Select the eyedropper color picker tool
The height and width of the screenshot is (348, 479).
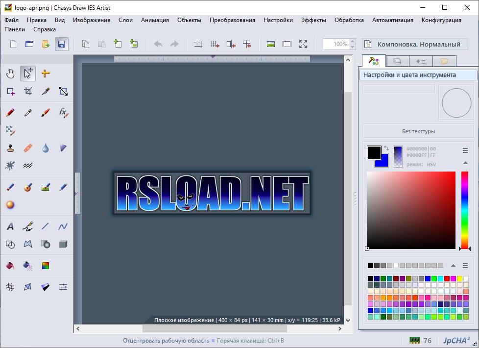[x=28, y=113]
